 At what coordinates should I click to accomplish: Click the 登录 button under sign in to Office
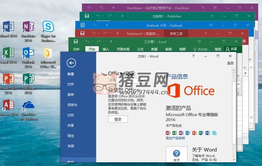(118, 119)
